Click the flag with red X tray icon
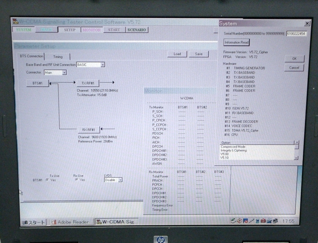 [x=245, y=221]
